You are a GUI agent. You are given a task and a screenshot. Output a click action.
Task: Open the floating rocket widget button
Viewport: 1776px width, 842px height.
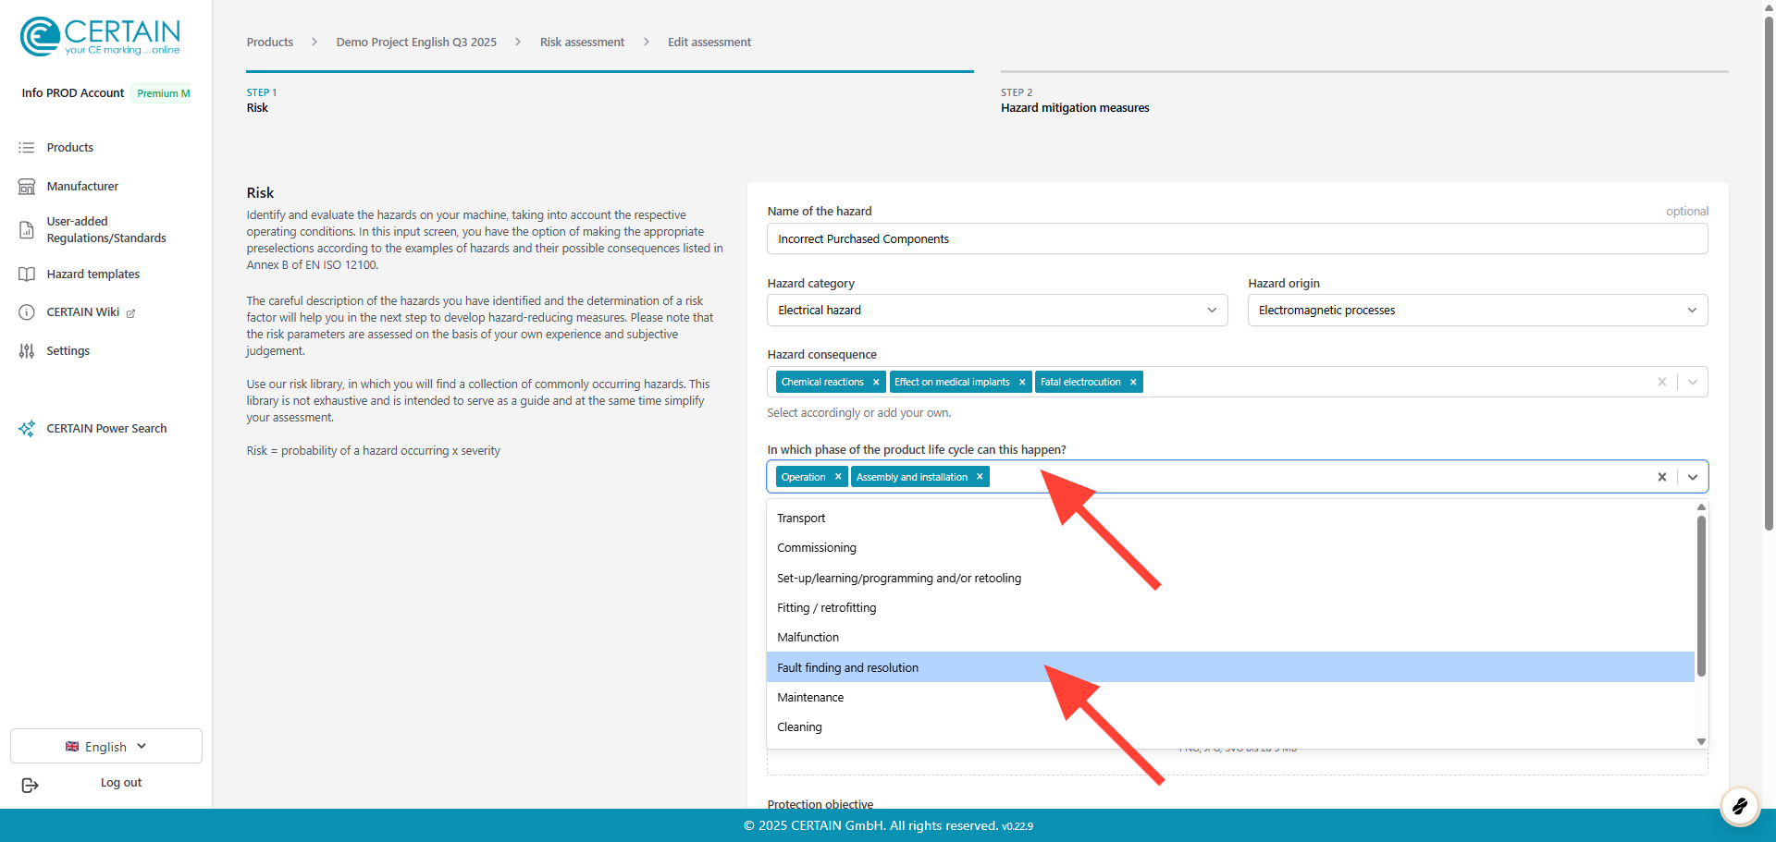click(1739, 806)
